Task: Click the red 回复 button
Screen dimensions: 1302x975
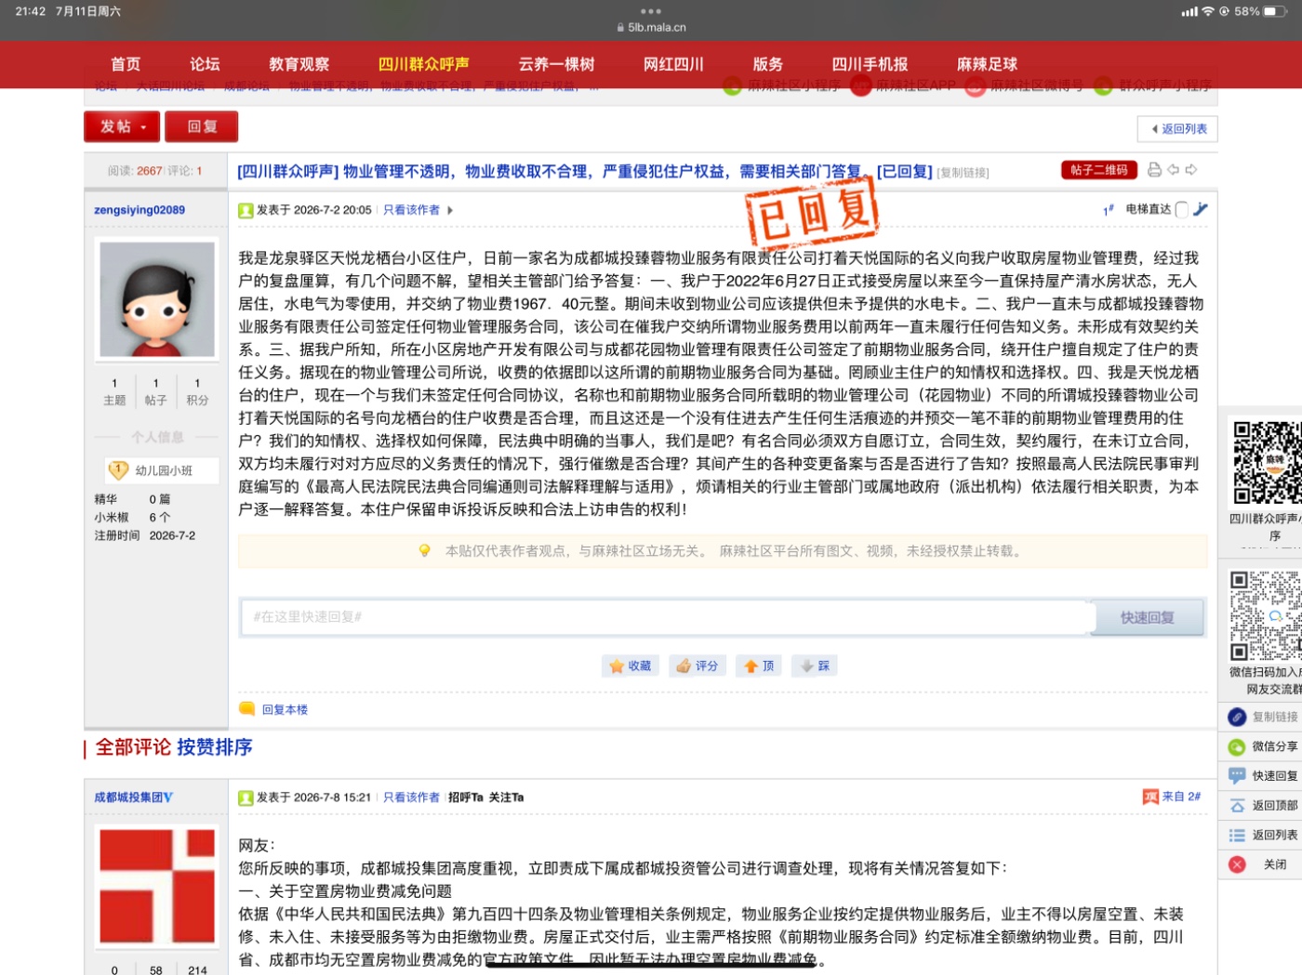Action: click(x=202, y=126)
